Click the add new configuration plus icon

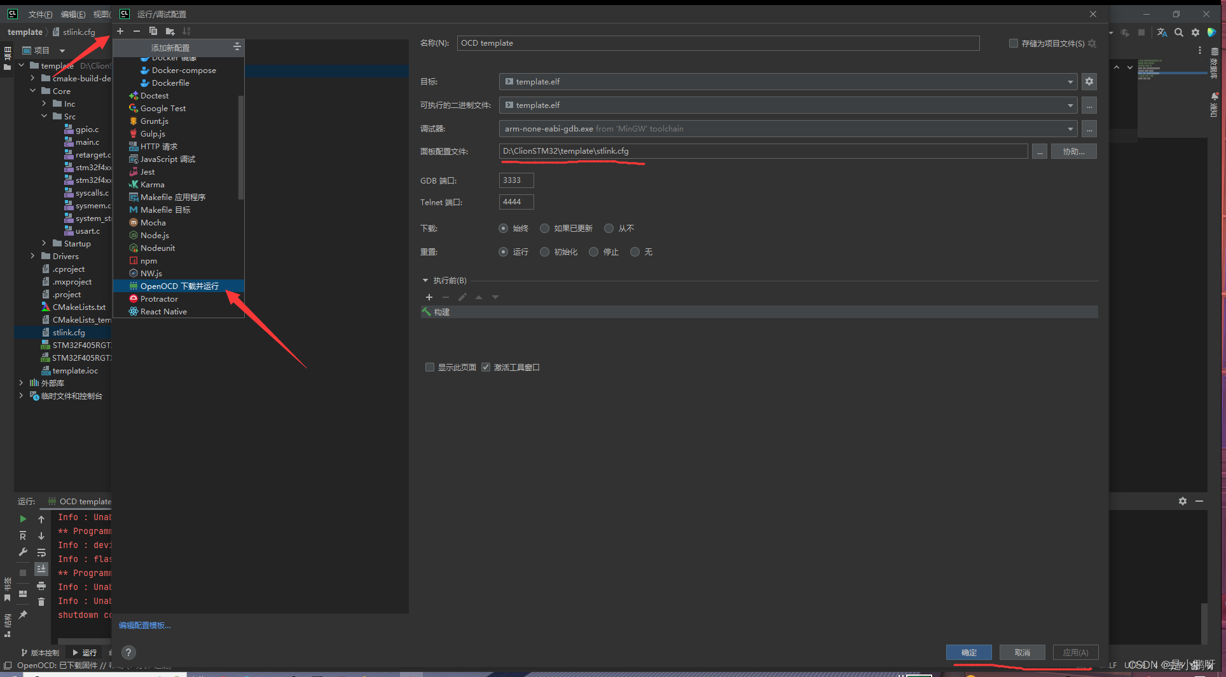[x=120, y=31]
